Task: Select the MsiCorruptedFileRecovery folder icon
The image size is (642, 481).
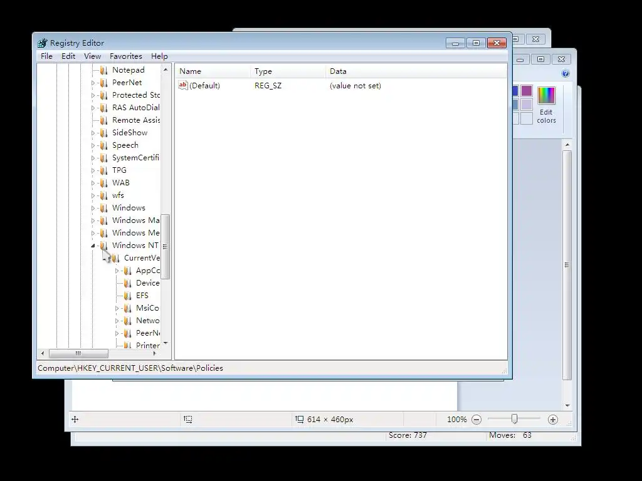Action: [x=128, y=308]
